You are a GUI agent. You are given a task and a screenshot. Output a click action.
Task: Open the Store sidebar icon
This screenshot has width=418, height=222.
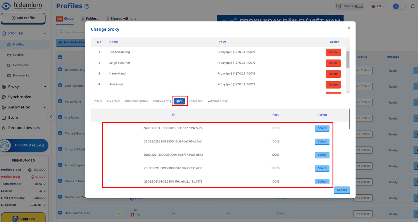coord(4,118)
